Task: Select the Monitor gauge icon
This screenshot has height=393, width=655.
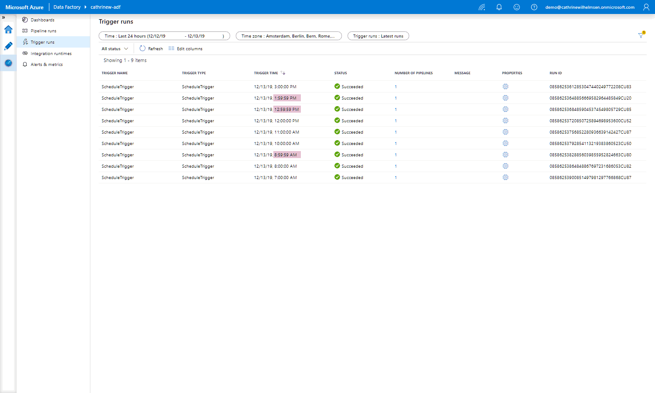Action: 8,63
